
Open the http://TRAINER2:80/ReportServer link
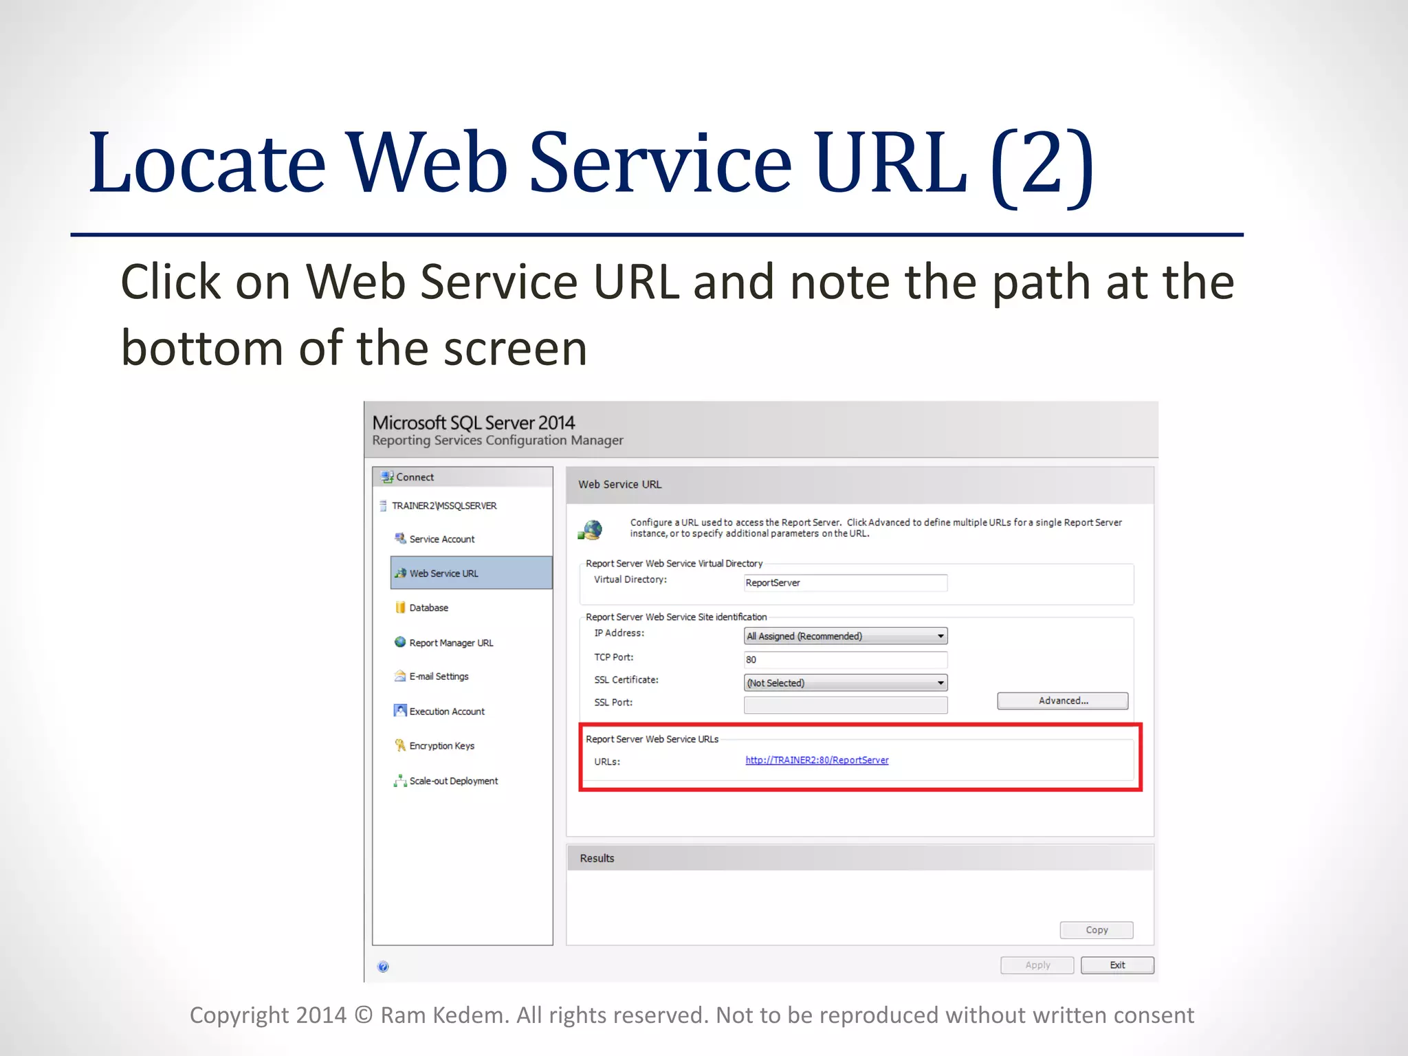817,760
